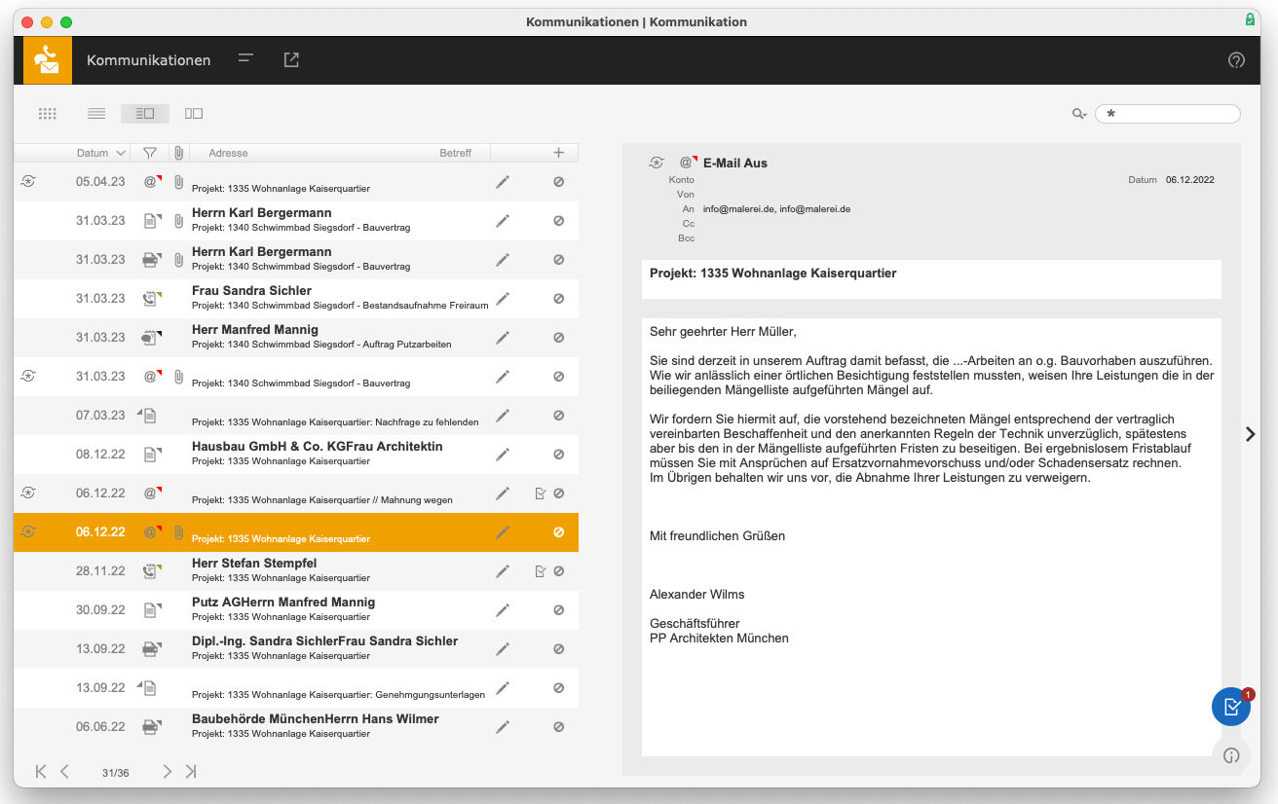Open task icon on Stefan Stempfel row
This screenshot has width=1278, height=804.
click(x=541, y=571)
